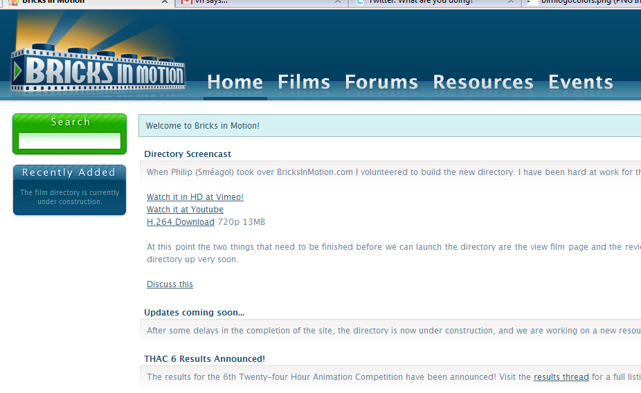Open the Home navigation item

tap(235, 82)
